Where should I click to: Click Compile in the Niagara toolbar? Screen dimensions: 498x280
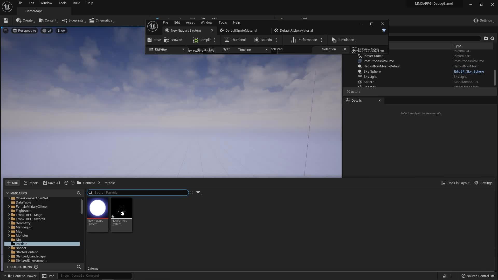tap(202, 40)
